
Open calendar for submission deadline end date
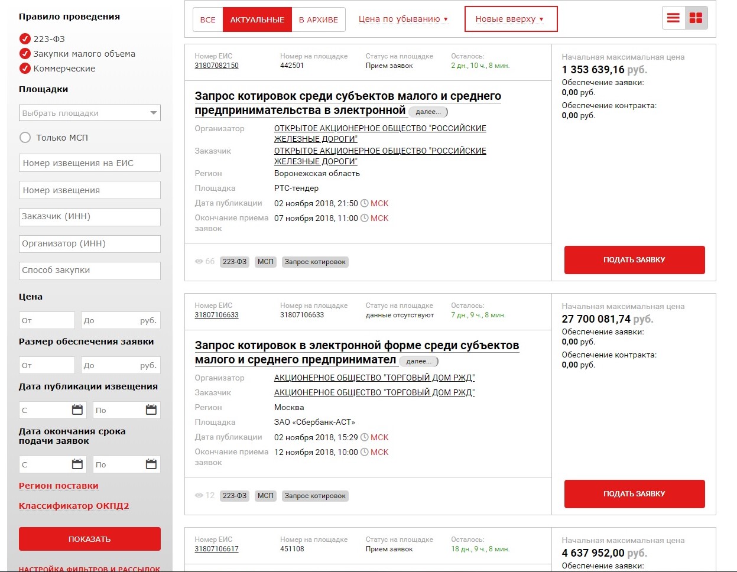point(151,464)
